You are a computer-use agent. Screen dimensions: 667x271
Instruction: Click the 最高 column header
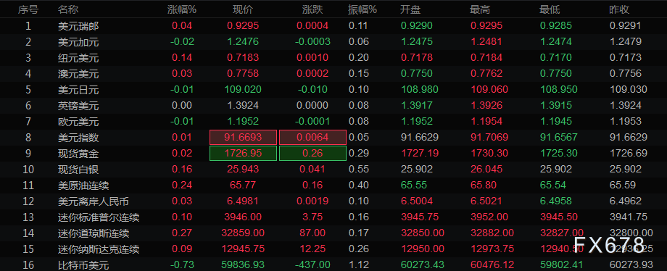pyautogui.click(x=480, y=9)
